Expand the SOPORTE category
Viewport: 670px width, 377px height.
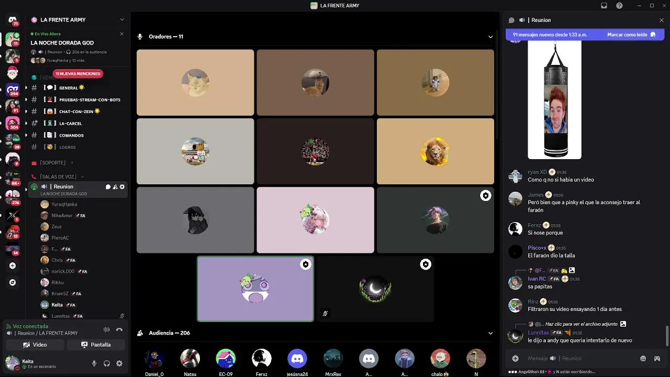pos(52,163)
